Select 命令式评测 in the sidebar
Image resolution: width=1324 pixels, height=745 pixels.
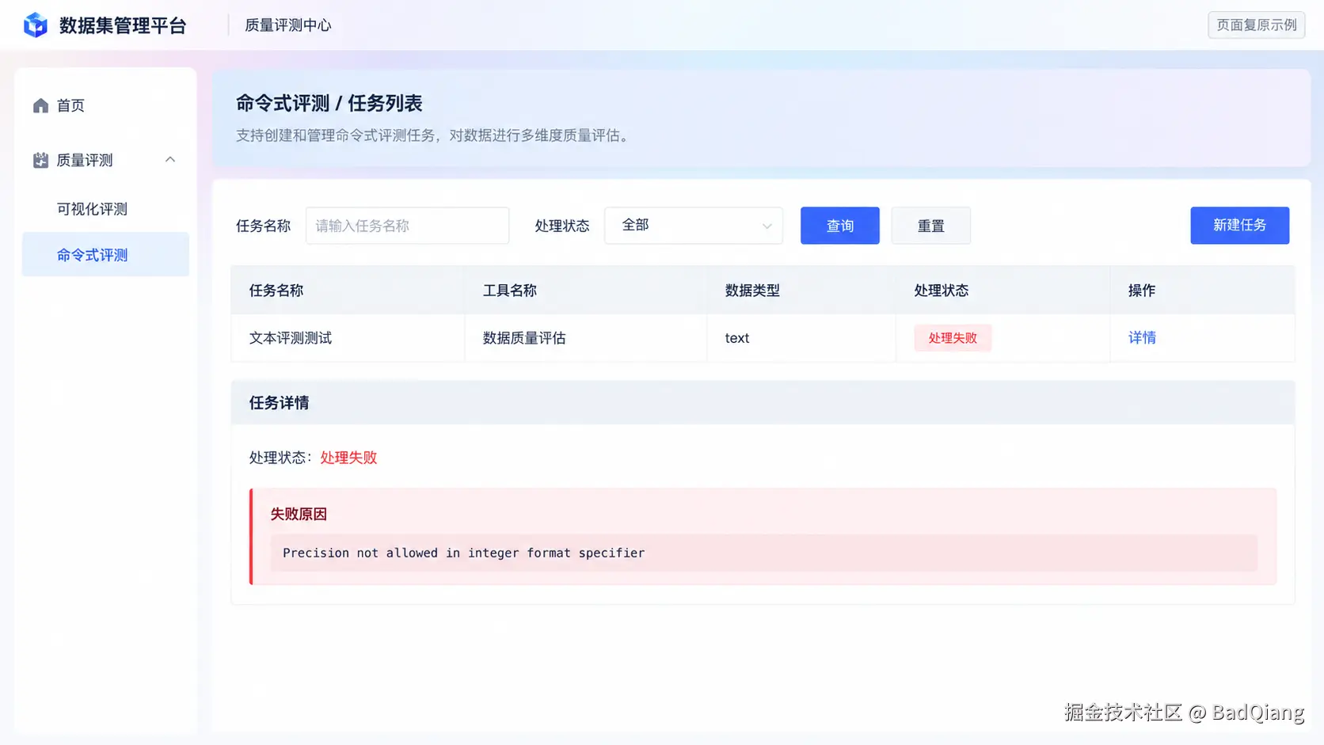tap(105, 255)
